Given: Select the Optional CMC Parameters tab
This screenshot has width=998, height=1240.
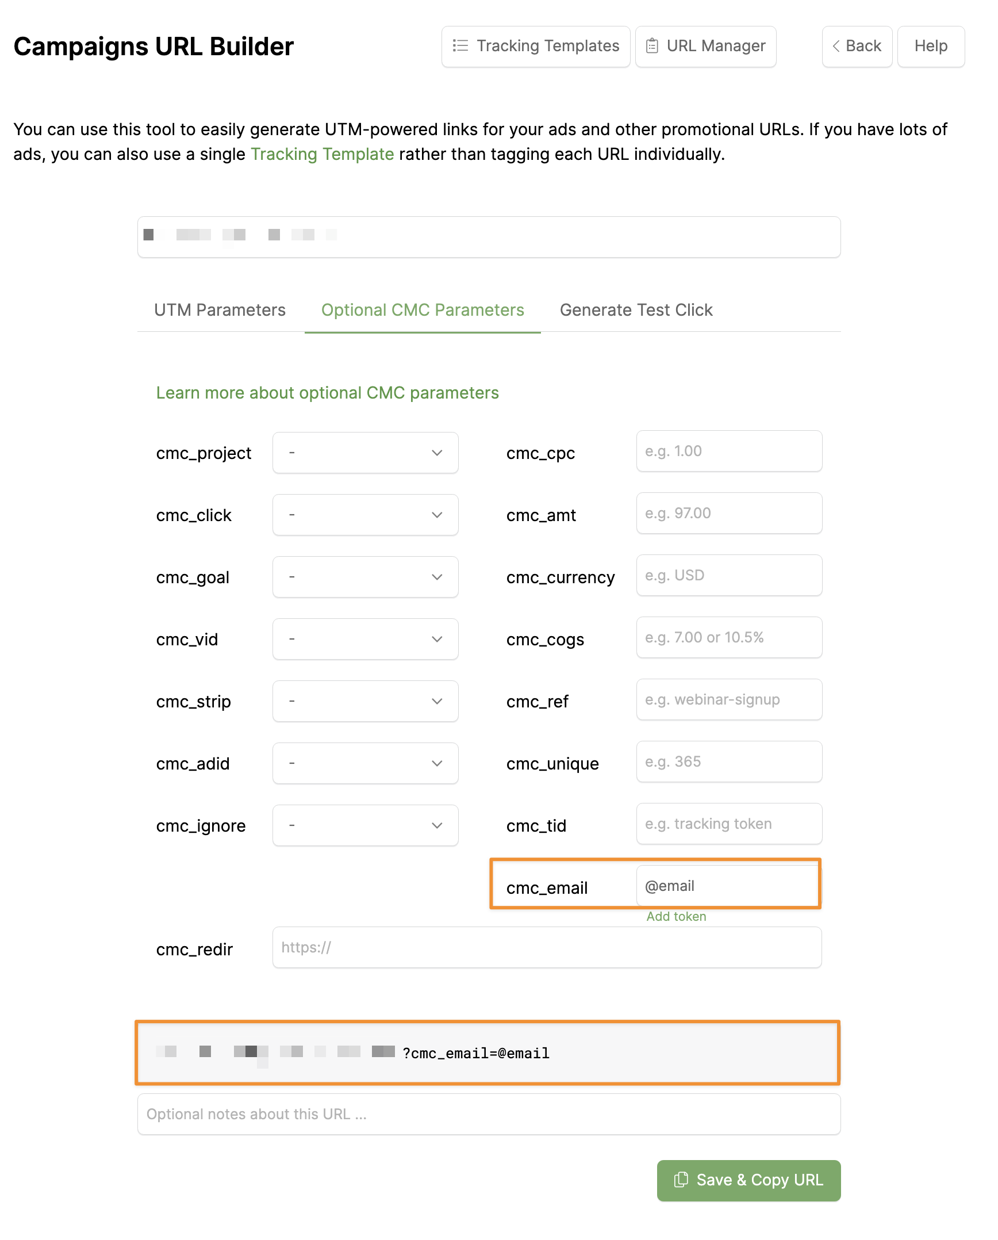Looking at the screenshot, I should coord(423,311).
